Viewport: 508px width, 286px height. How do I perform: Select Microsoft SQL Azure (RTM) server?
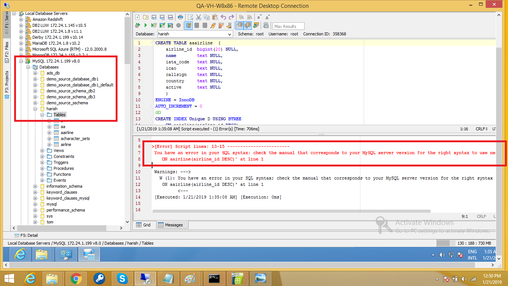[70, 49]
